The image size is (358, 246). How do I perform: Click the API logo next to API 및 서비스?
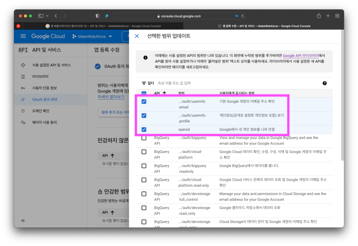(x=23, y=50)
